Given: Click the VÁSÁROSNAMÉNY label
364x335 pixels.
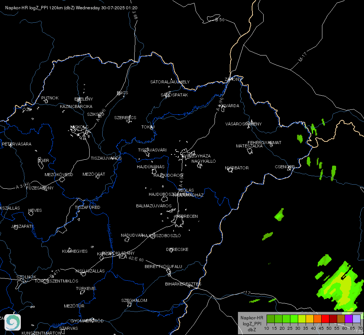Looking at the screenshot, I should point(244,124).
